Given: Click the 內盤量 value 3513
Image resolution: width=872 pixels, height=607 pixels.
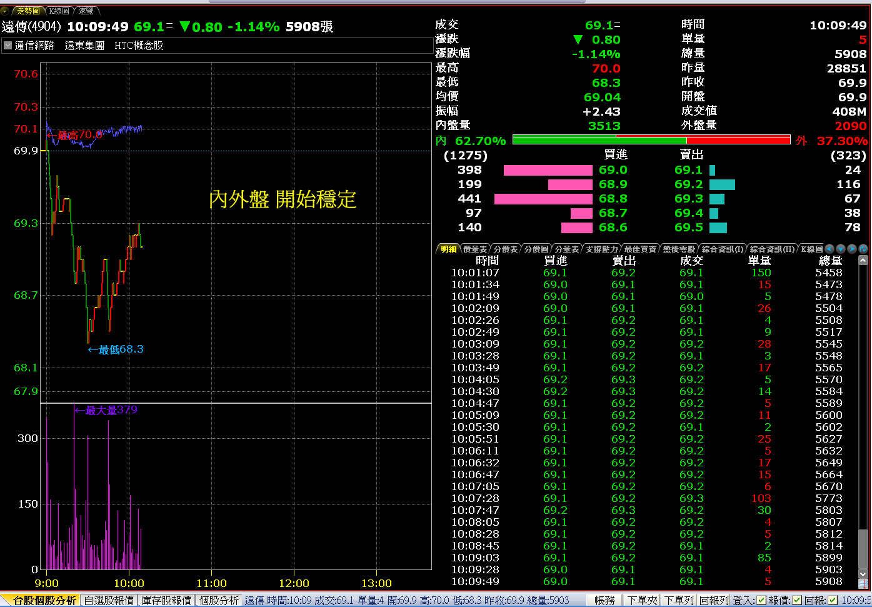Looking at the screenshot, I should pos(604,126).
